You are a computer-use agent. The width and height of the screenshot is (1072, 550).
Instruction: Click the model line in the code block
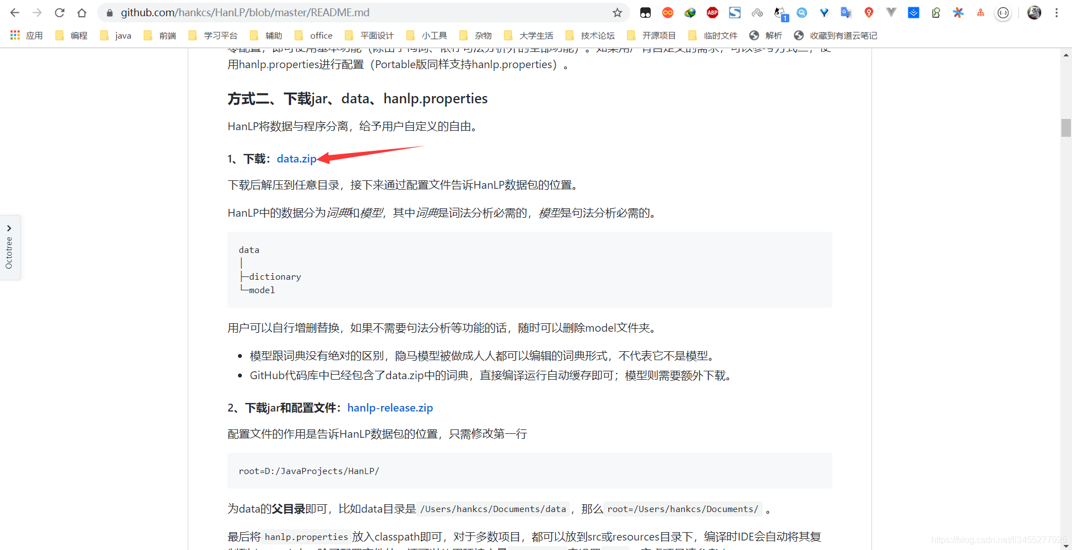click(x=258, y=290)
